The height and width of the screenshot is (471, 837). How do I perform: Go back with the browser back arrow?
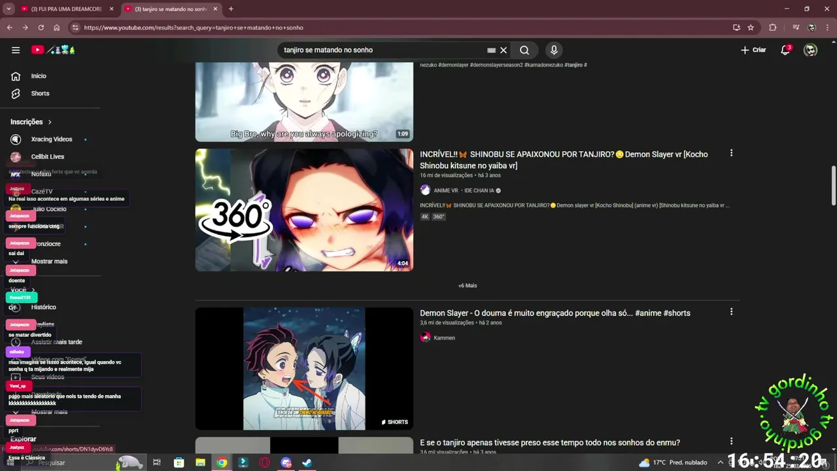tap(9, 27)
